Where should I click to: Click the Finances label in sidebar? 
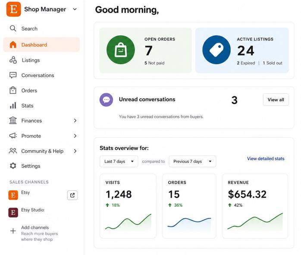tap(31, 121)
